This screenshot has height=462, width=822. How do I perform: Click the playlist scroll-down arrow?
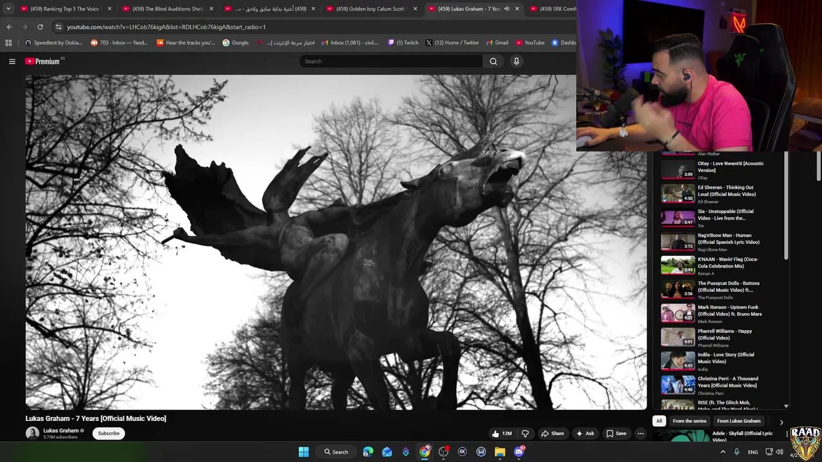(786, 406)
